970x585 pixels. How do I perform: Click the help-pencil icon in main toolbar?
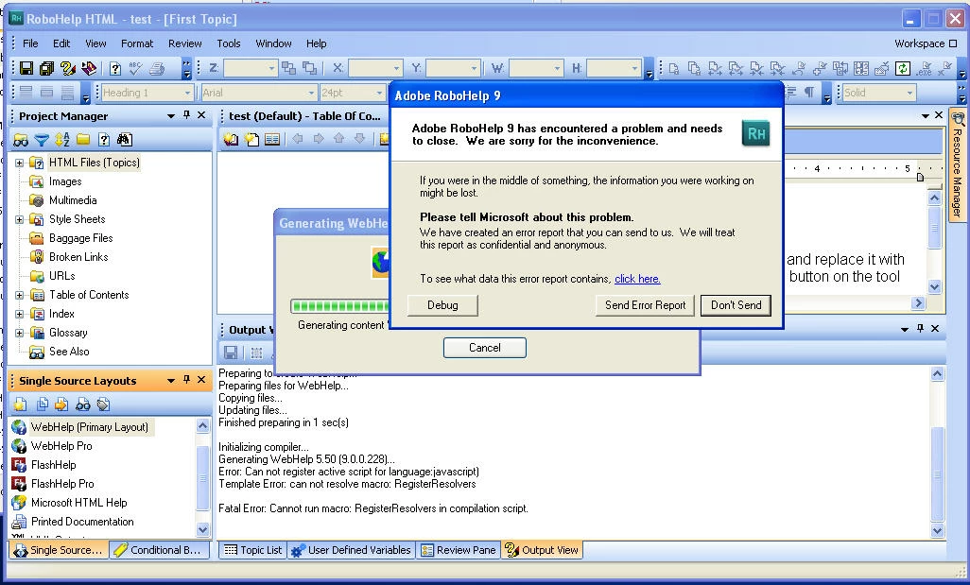click(68, 68)
